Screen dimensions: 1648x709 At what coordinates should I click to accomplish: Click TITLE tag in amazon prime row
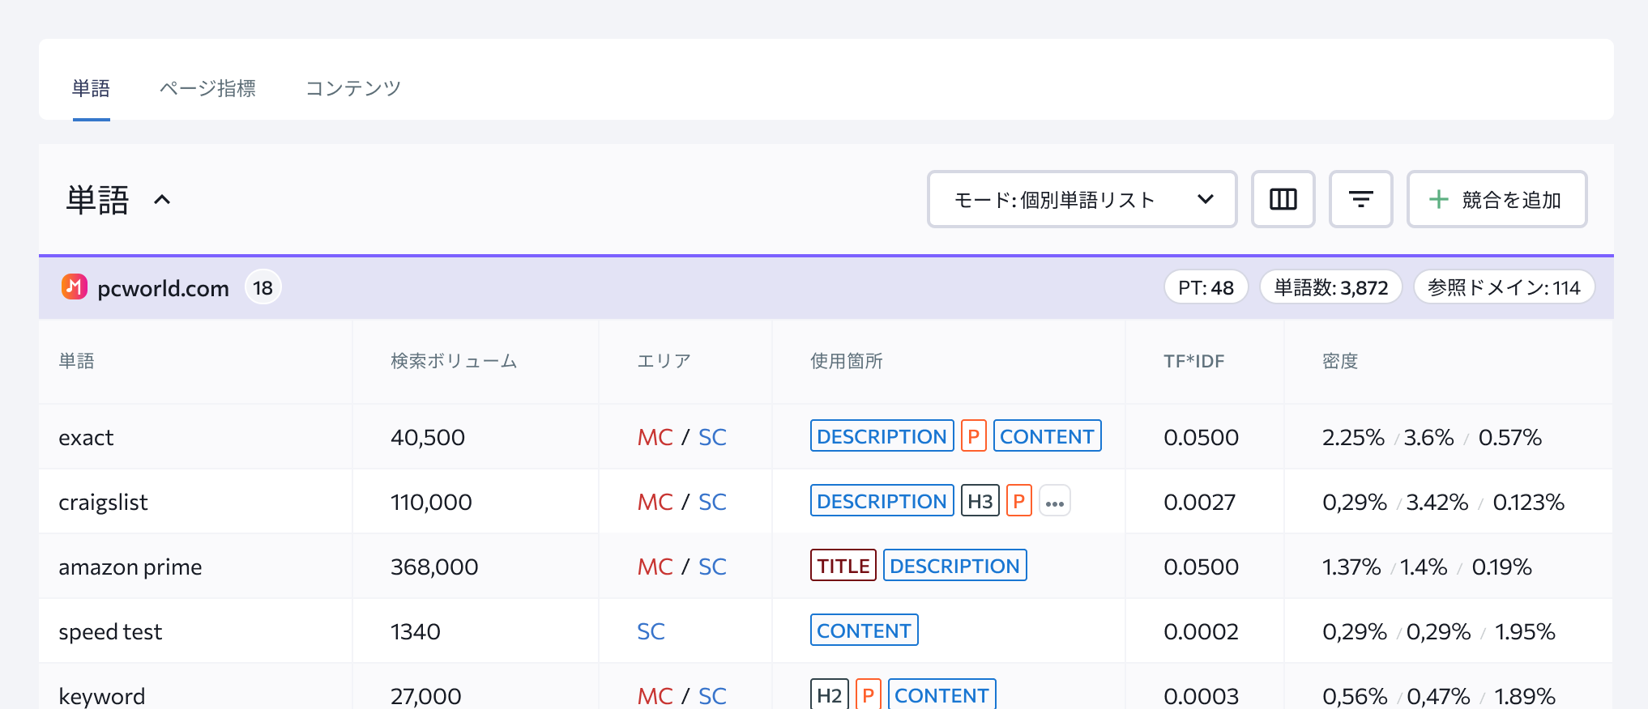843,566
